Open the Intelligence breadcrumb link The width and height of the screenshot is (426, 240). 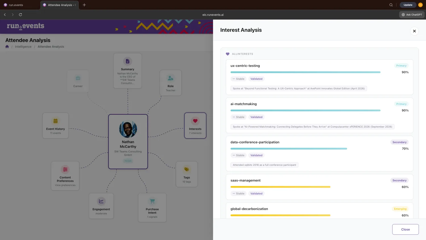click(x=23, y=47)
